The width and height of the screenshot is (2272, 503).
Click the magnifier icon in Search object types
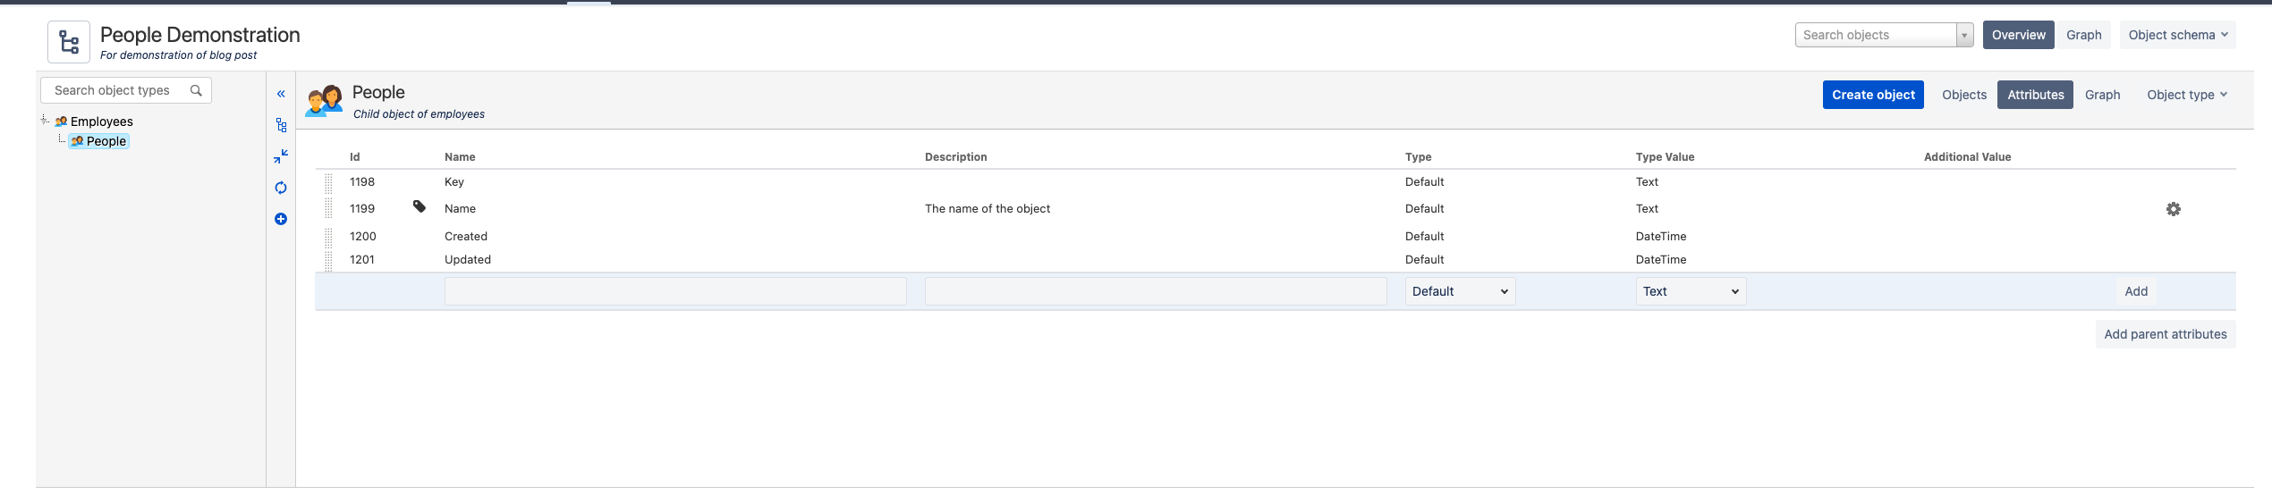click(x=196, y=90)
